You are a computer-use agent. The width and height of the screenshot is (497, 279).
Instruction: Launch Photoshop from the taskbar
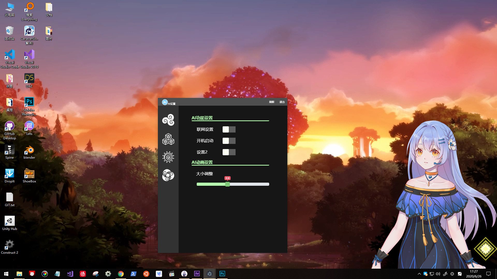click(x=222, y=274)
